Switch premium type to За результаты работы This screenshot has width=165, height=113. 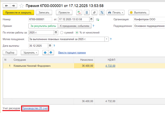pos(43,26)
